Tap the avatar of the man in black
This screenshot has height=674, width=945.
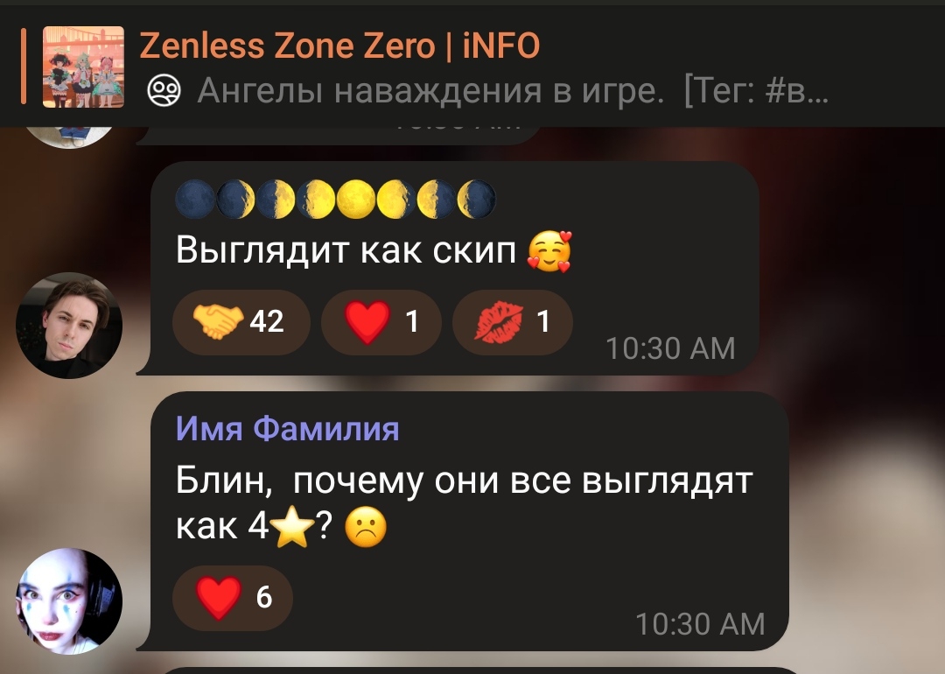click(69, 326)
